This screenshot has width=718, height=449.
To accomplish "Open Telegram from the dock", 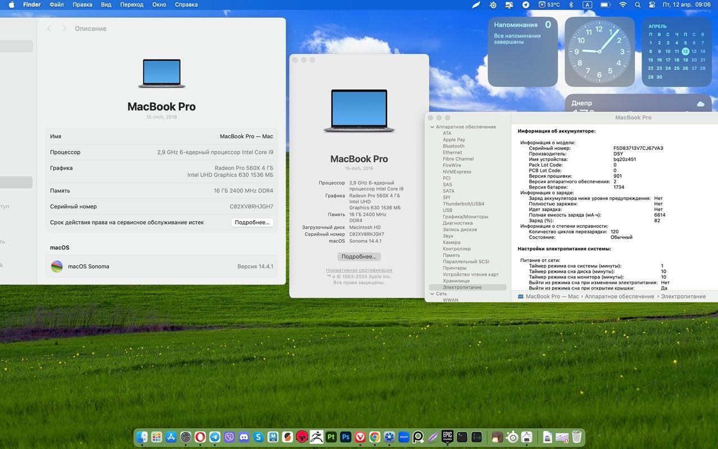I will [x=215, y=437].
